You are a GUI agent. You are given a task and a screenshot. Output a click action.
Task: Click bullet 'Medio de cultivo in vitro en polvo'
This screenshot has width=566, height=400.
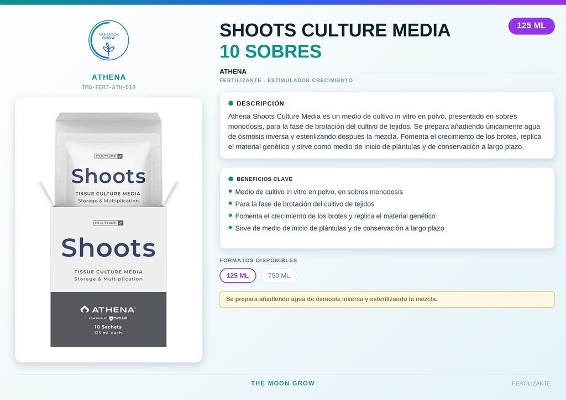click(x=319, y=192)
